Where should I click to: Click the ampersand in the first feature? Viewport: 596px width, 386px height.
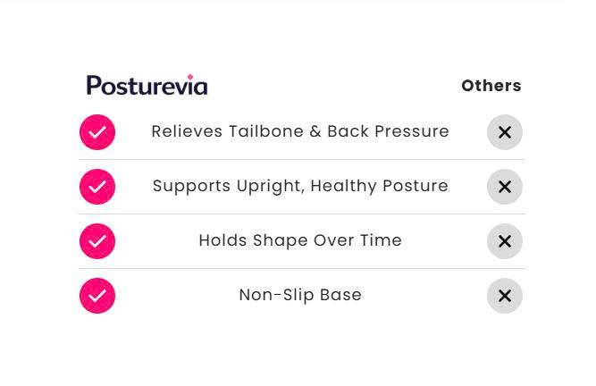(315, 131)
